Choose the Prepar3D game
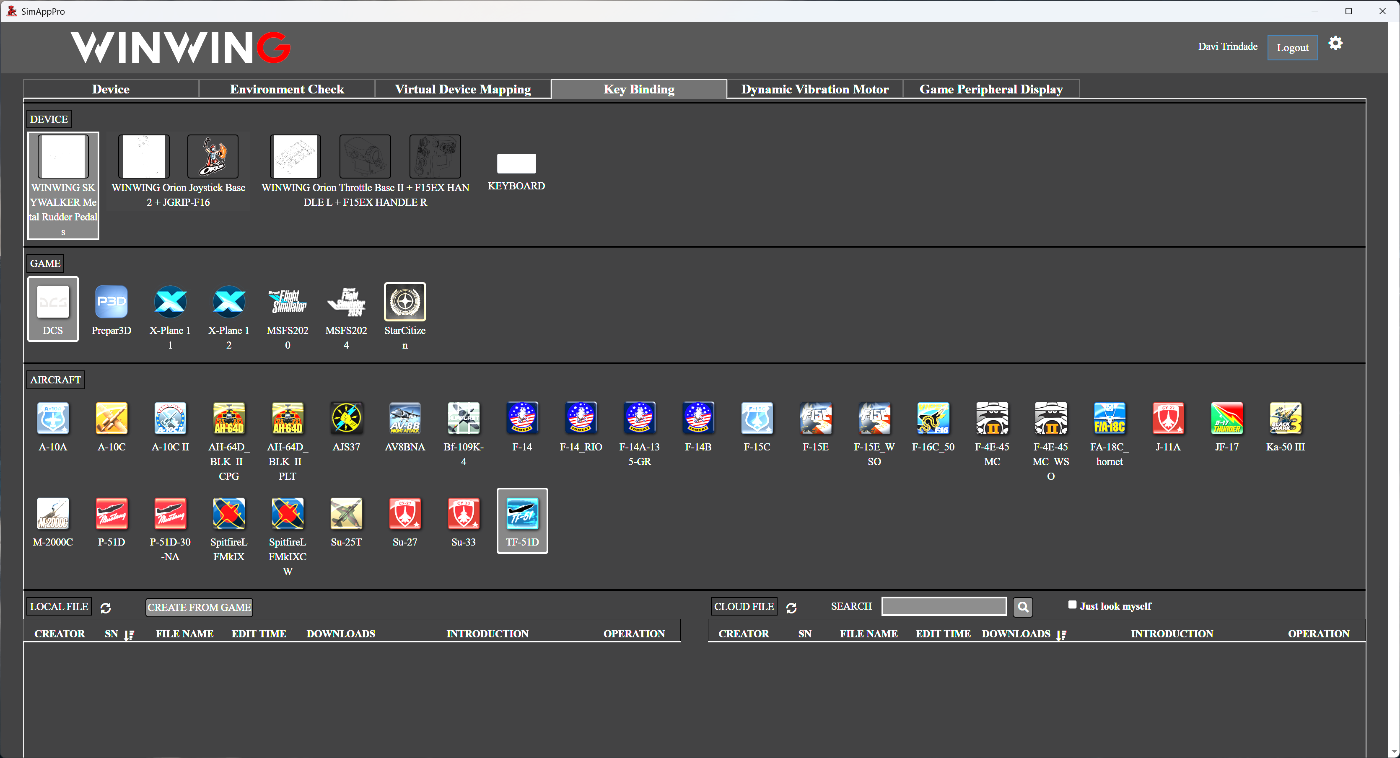 tap(111, 302)
